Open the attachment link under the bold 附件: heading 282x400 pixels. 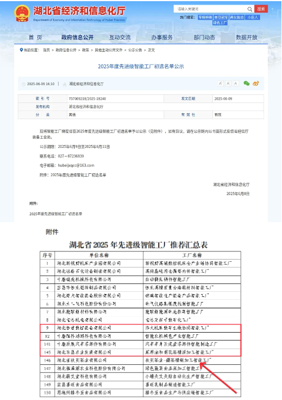[56, 214]
